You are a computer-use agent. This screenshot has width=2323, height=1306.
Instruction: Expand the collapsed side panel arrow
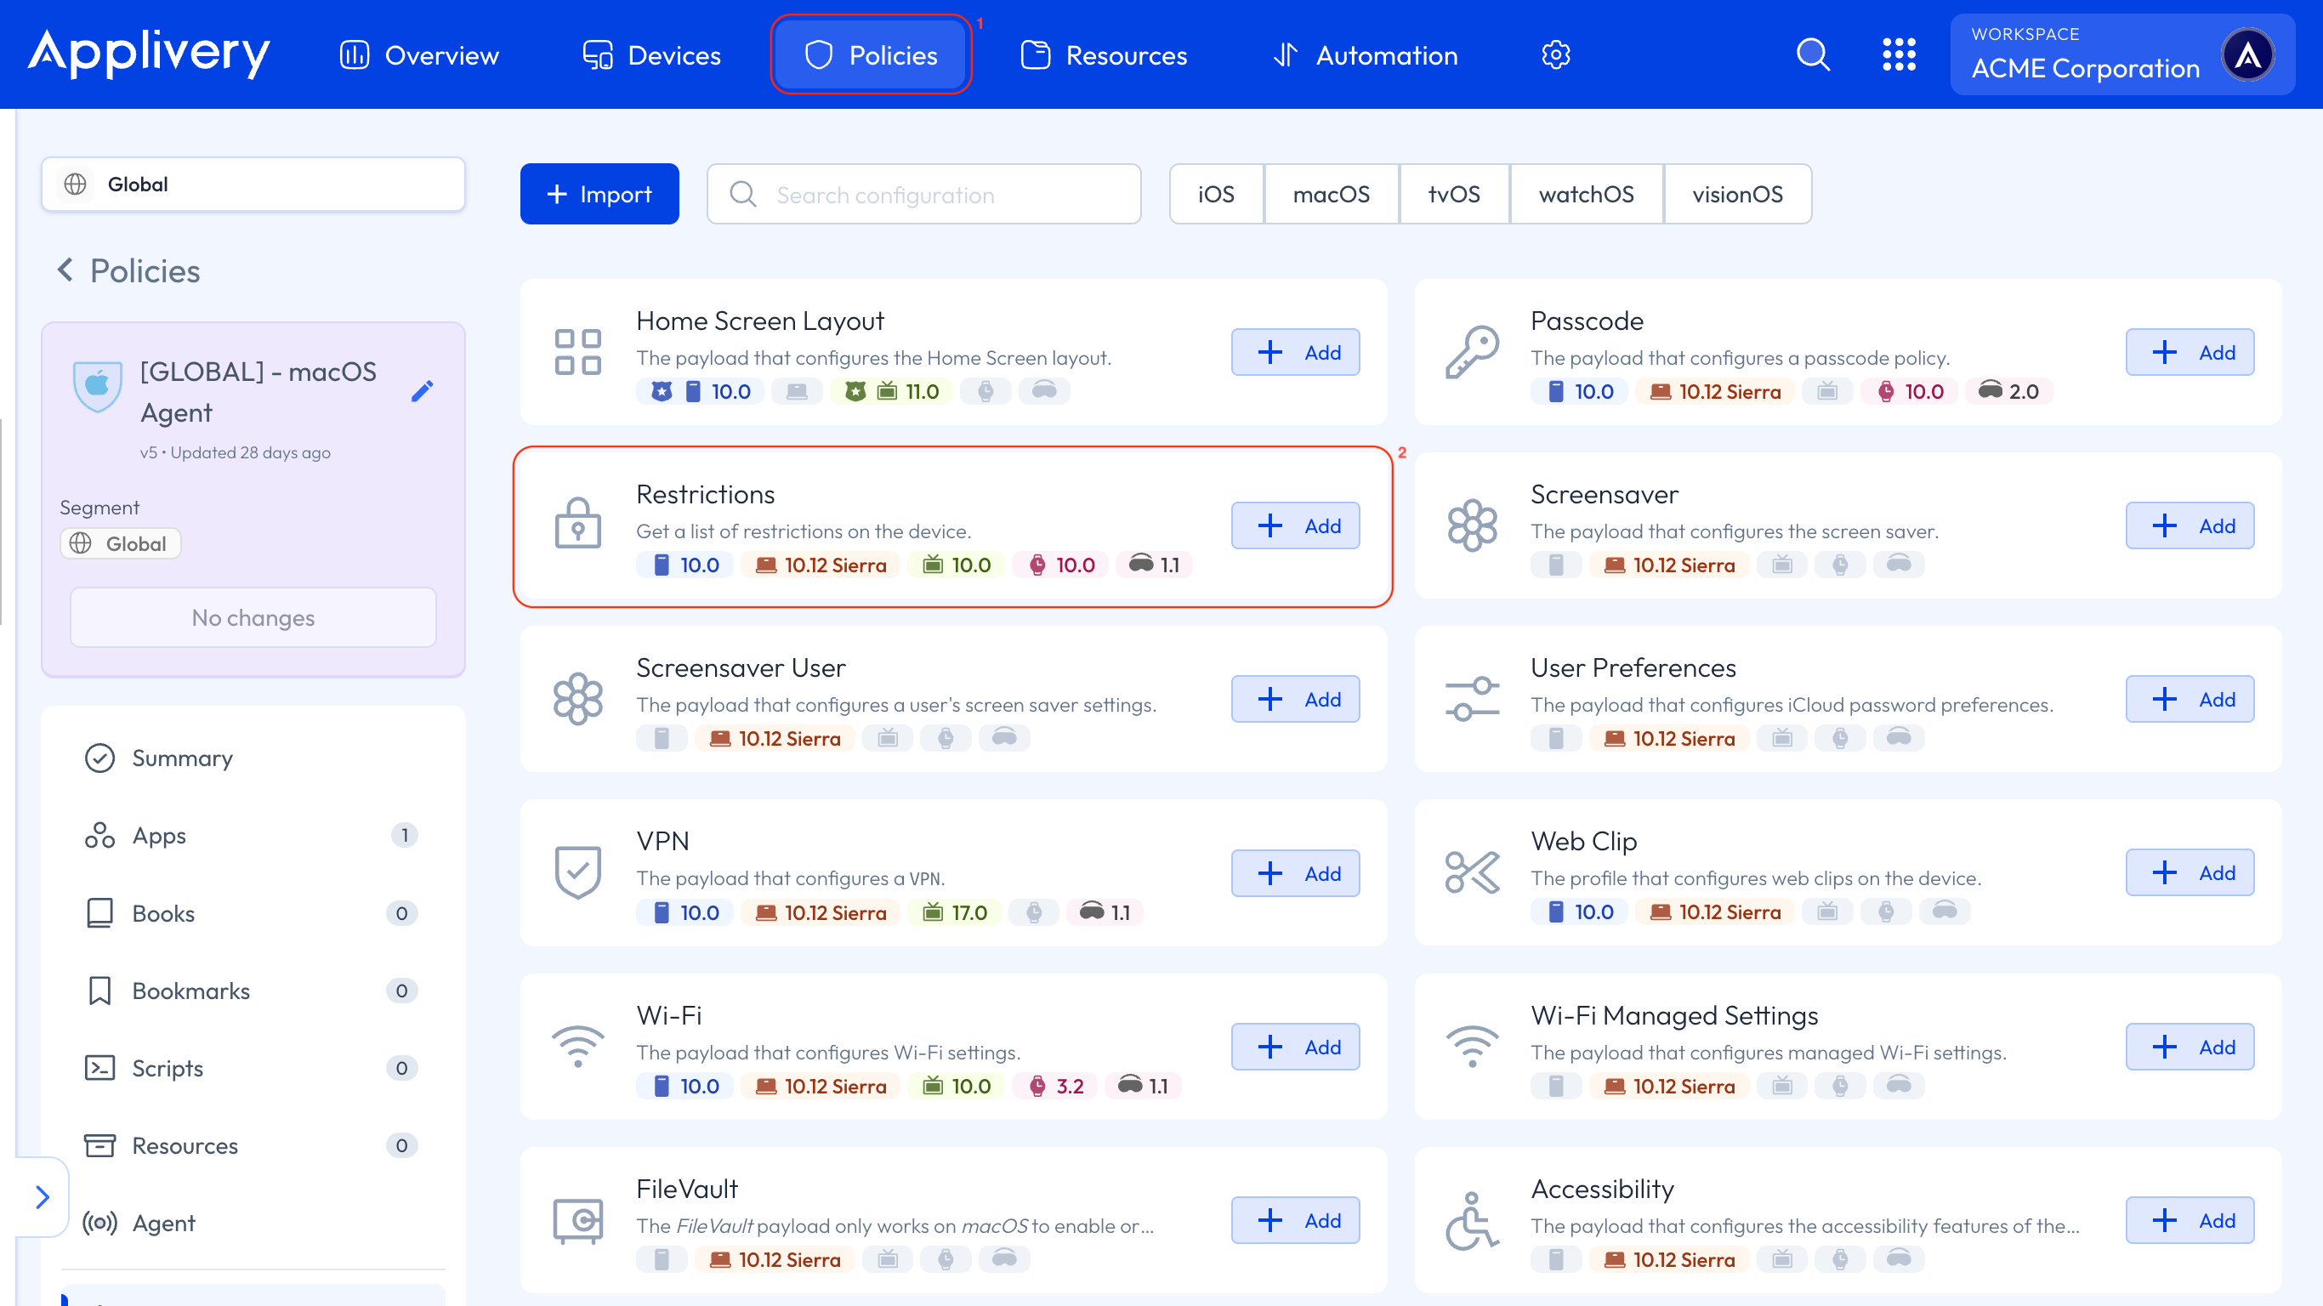point(43,1197)
